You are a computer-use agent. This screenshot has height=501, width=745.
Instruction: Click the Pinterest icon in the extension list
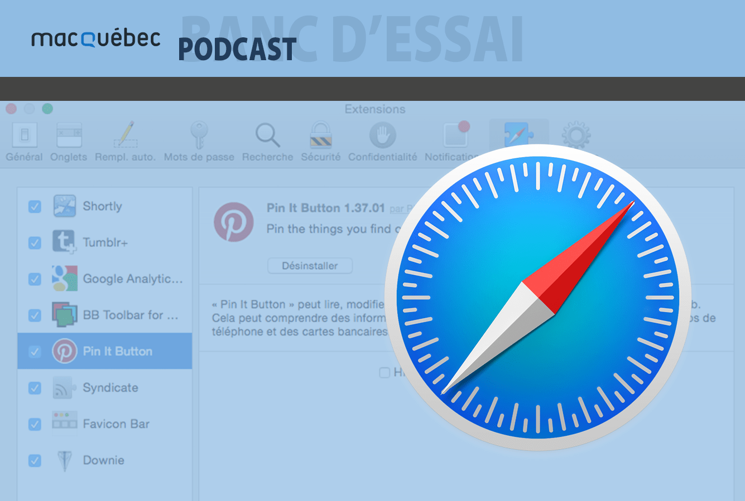tap(64, 351)
